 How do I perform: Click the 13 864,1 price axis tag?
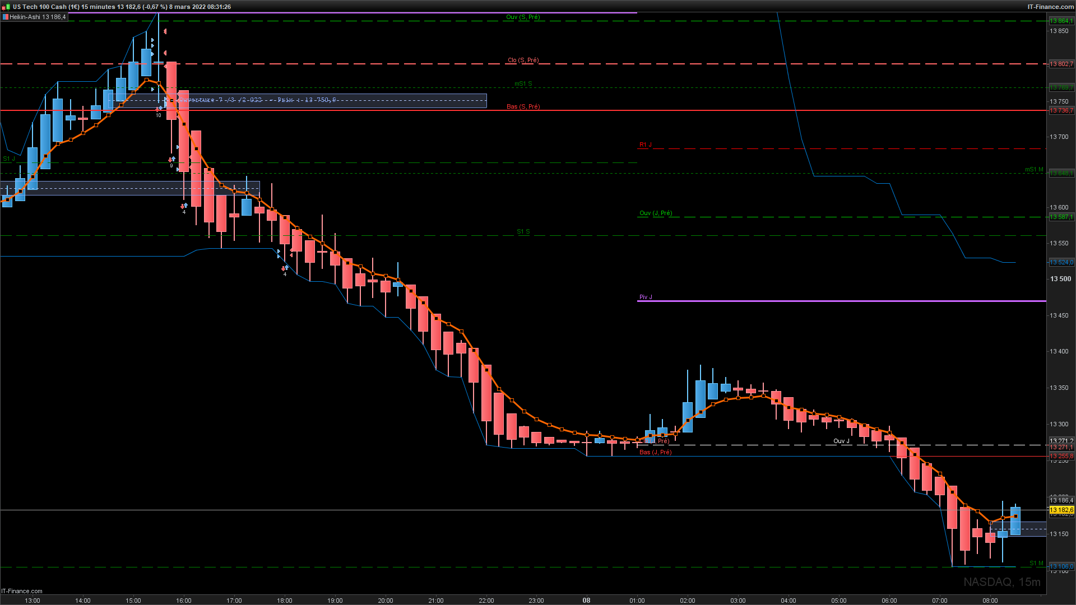click(1061, 21)
